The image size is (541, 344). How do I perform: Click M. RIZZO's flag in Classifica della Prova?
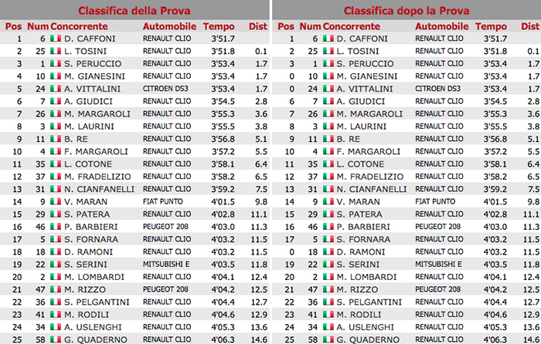click(56, 289)
